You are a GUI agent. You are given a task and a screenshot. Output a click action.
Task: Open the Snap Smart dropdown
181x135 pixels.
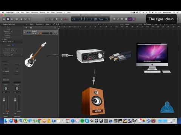tap(127, 24)
